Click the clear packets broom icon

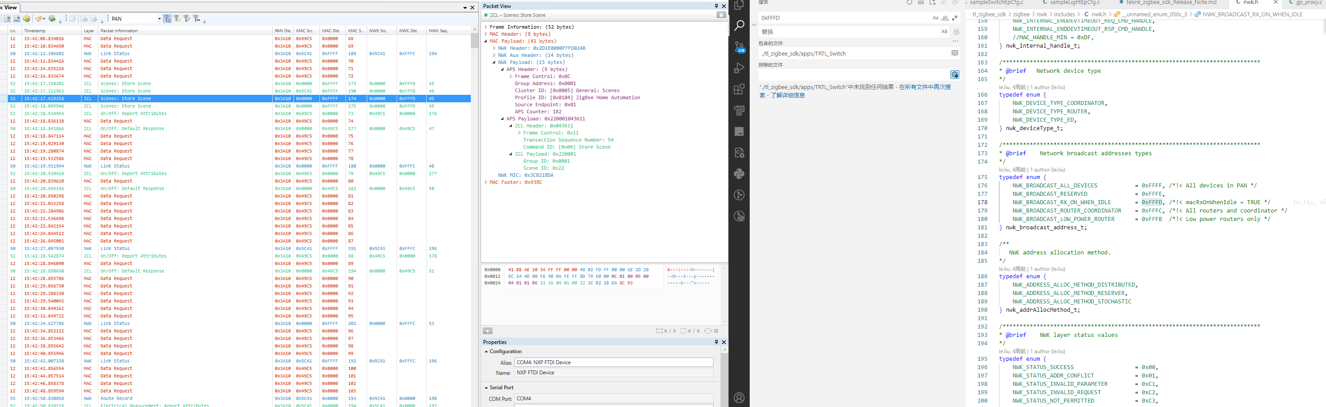39,19
